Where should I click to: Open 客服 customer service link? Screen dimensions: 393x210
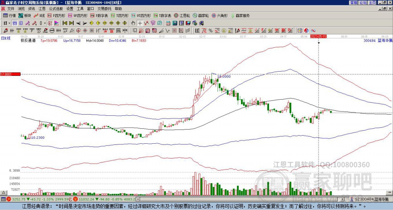[x=353, y=3]
